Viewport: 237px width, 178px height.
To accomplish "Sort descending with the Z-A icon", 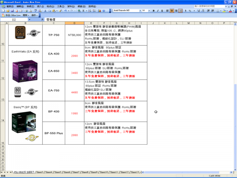I will [x=94, y=11].
